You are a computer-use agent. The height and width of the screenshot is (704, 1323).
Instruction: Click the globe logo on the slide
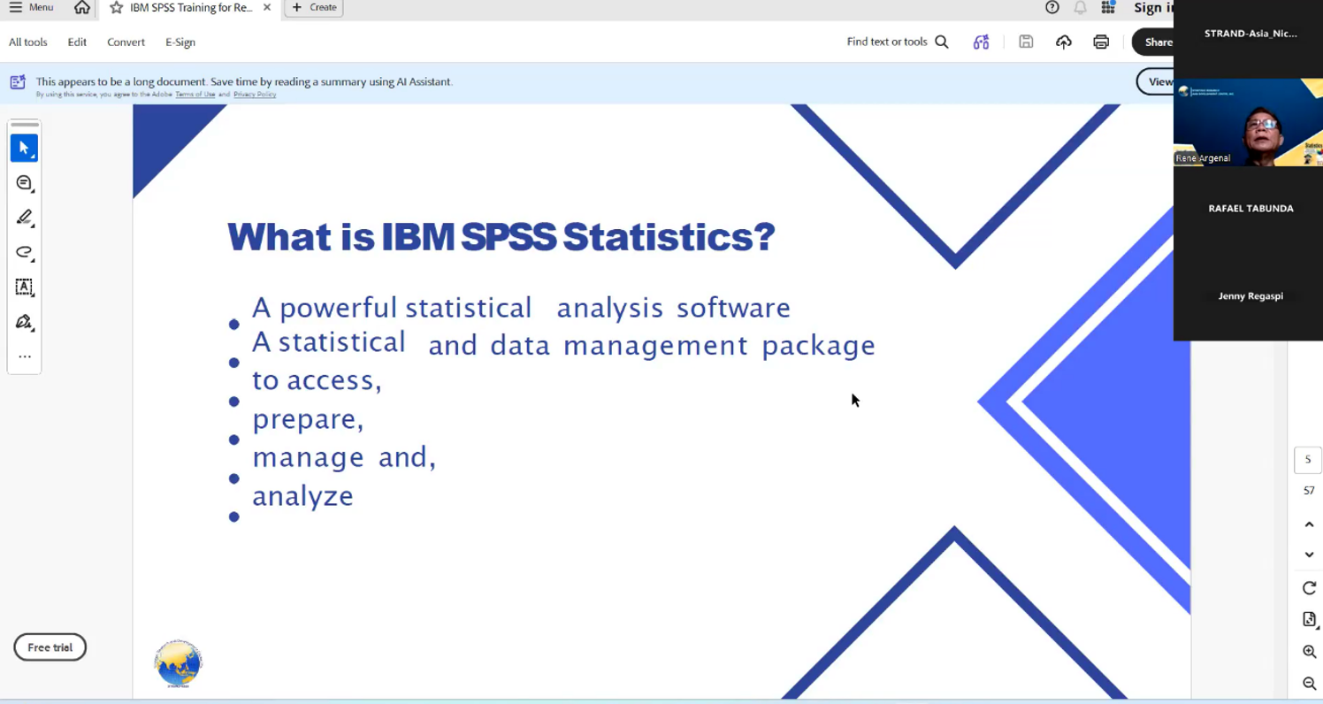(x=178, y=663)
